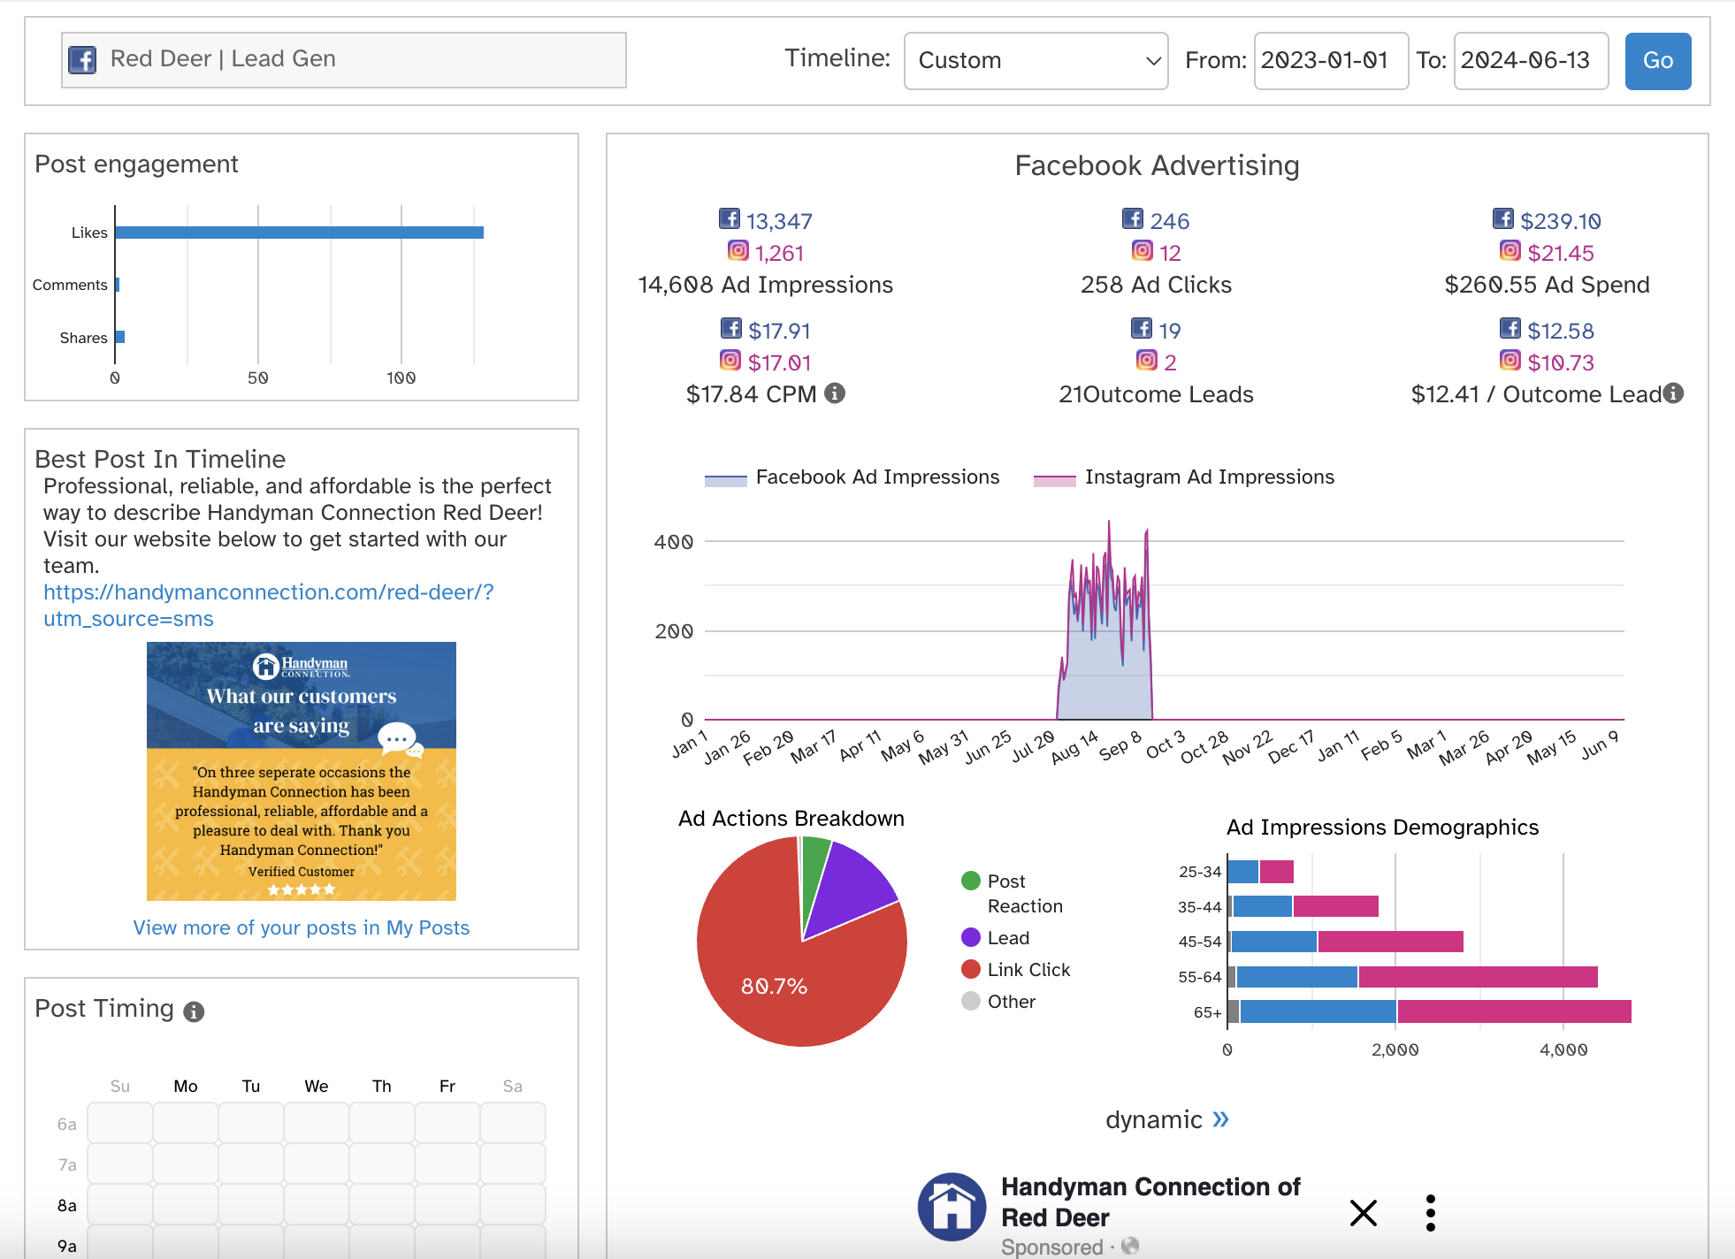
Task: Close the Handyman Connection sponsored ad with X
Action: (1364, 1213)
